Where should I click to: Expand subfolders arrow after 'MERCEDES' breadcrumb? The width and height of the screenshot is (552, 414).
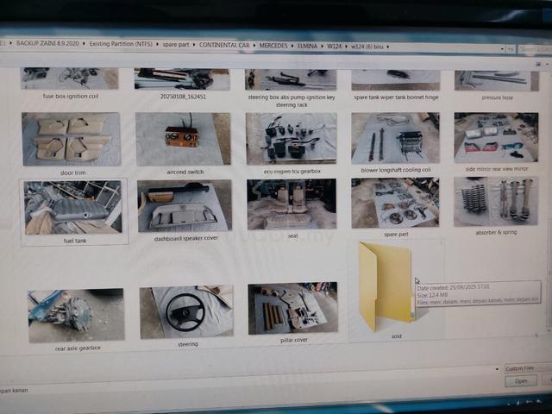292,46
